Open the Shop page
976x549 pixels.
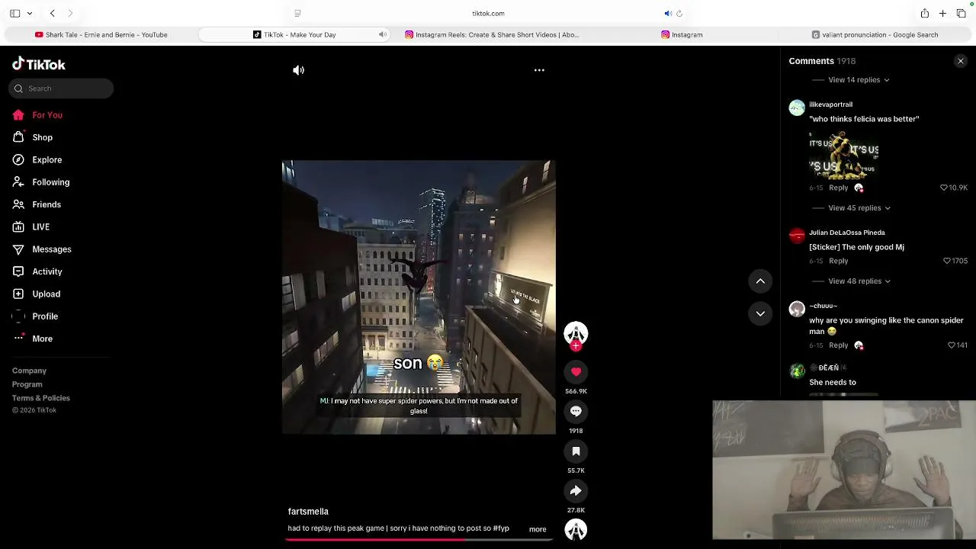pyautogui.click(x=33, y=137)
